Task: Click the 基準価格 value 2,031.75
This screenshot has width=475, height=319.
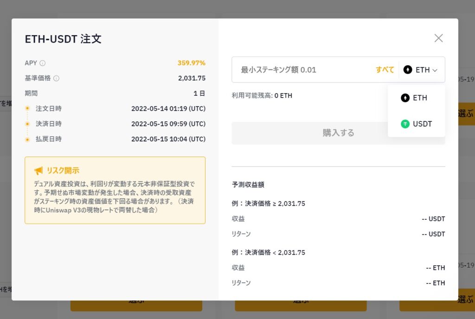Action: point(192,78)
